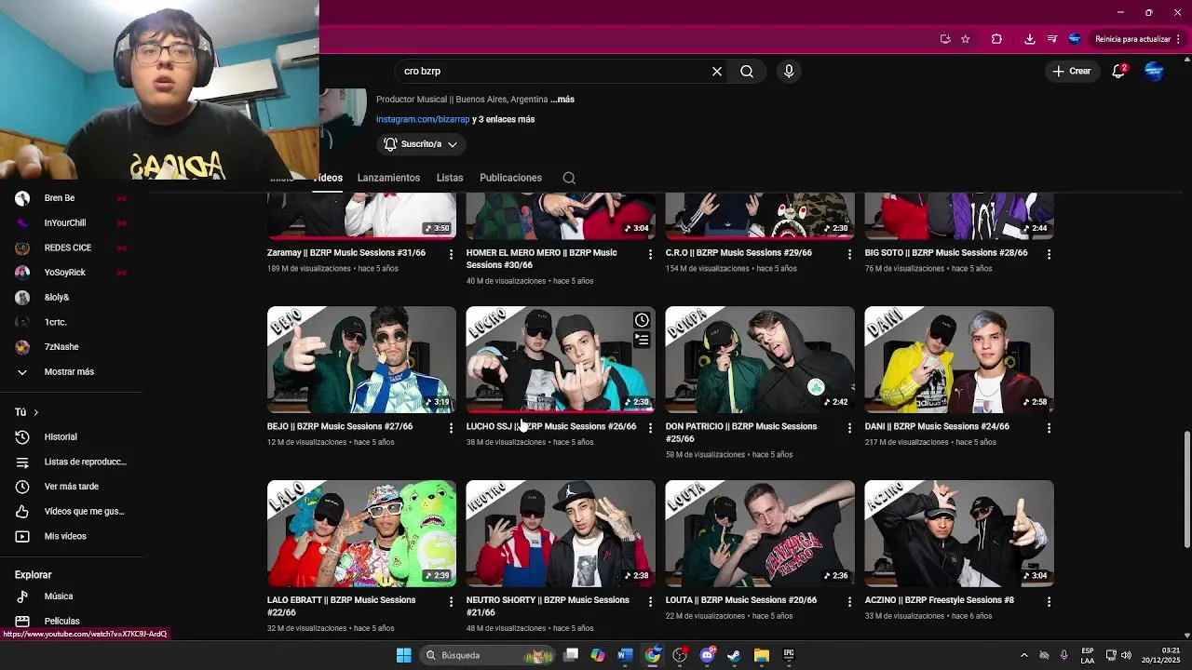Image resolution: width=1192 pixels, height=670 pixels.
Task: Open more options for C.R.O Sessions #29
Action: [849, 254]
